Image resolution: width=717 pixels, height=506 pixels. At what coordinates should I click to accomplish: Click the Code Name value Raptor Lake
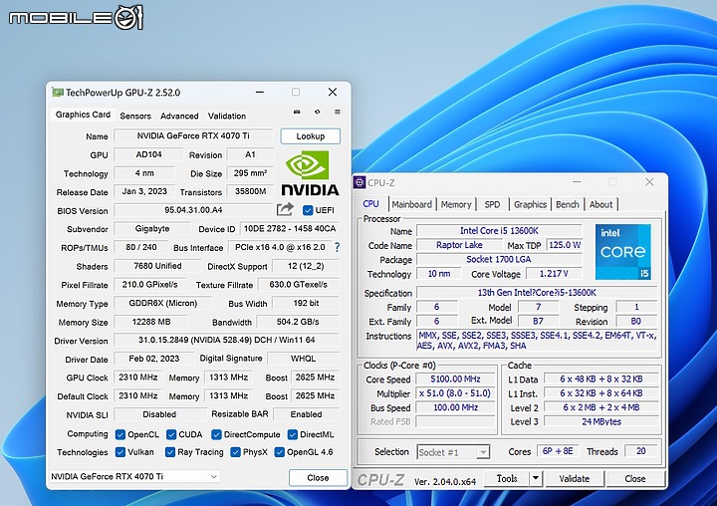[459, 245]
